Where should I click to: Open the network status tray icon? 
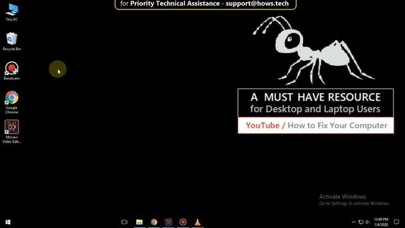coord(361,222)
